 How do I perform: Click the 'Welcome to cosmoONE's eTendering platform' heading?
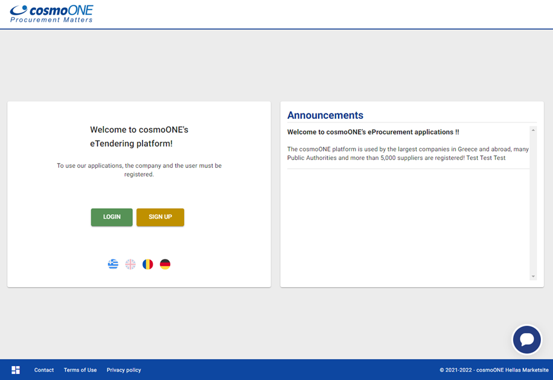(x=139, y=136)
